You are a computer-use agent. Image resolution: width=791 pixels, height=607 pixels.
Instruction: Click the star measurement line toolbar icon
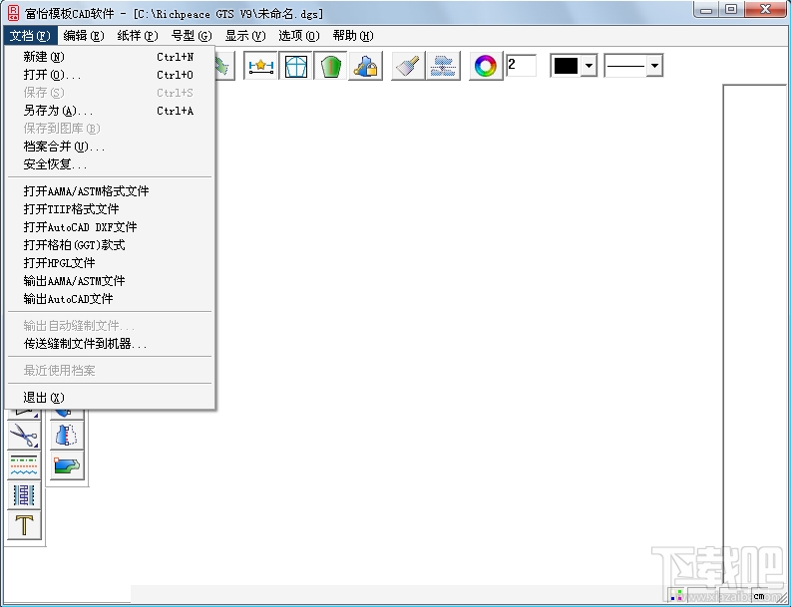(260, 66)
